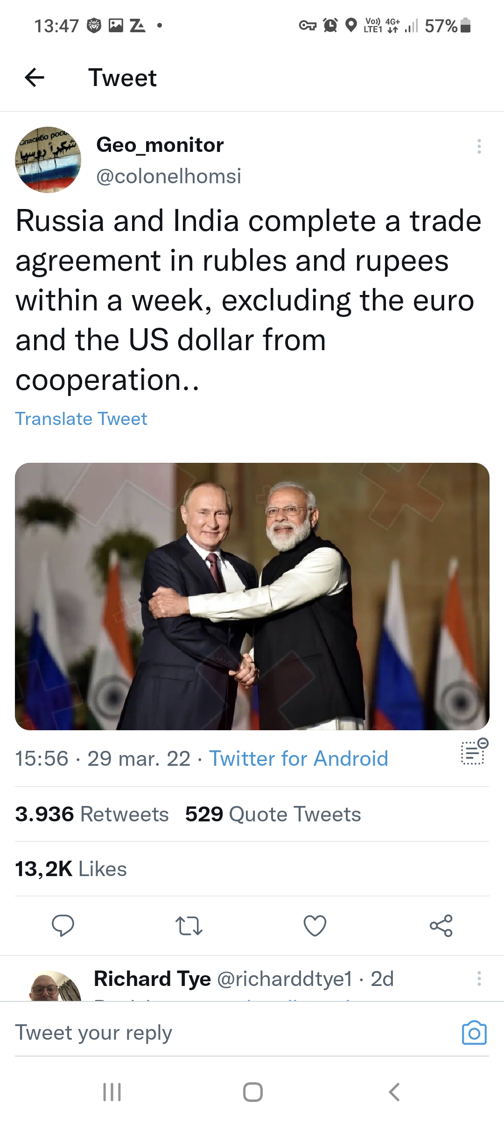Like the tweet with heart icon
Viewport: 504px width, 1122px height.
(315, 926)
